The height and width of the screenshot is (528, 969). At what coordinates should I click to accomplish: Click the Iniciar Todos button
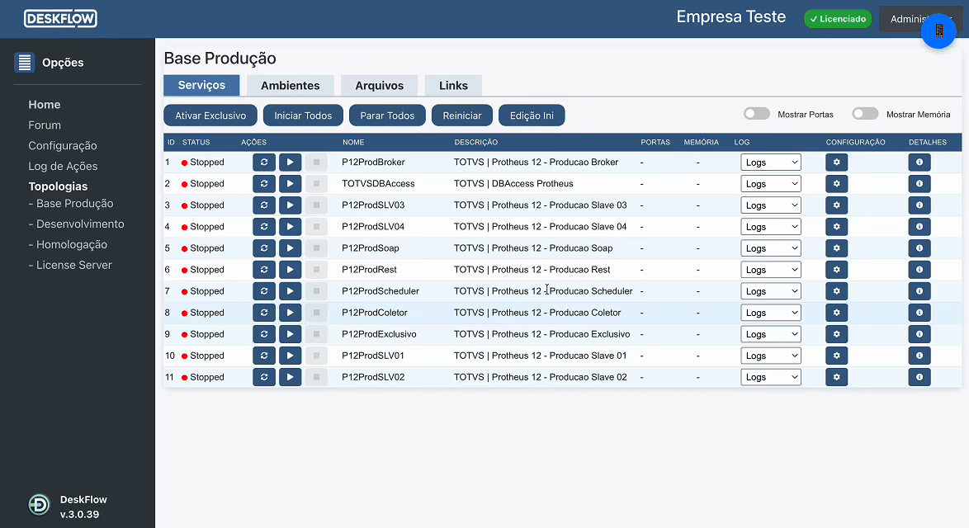point(303,115)
